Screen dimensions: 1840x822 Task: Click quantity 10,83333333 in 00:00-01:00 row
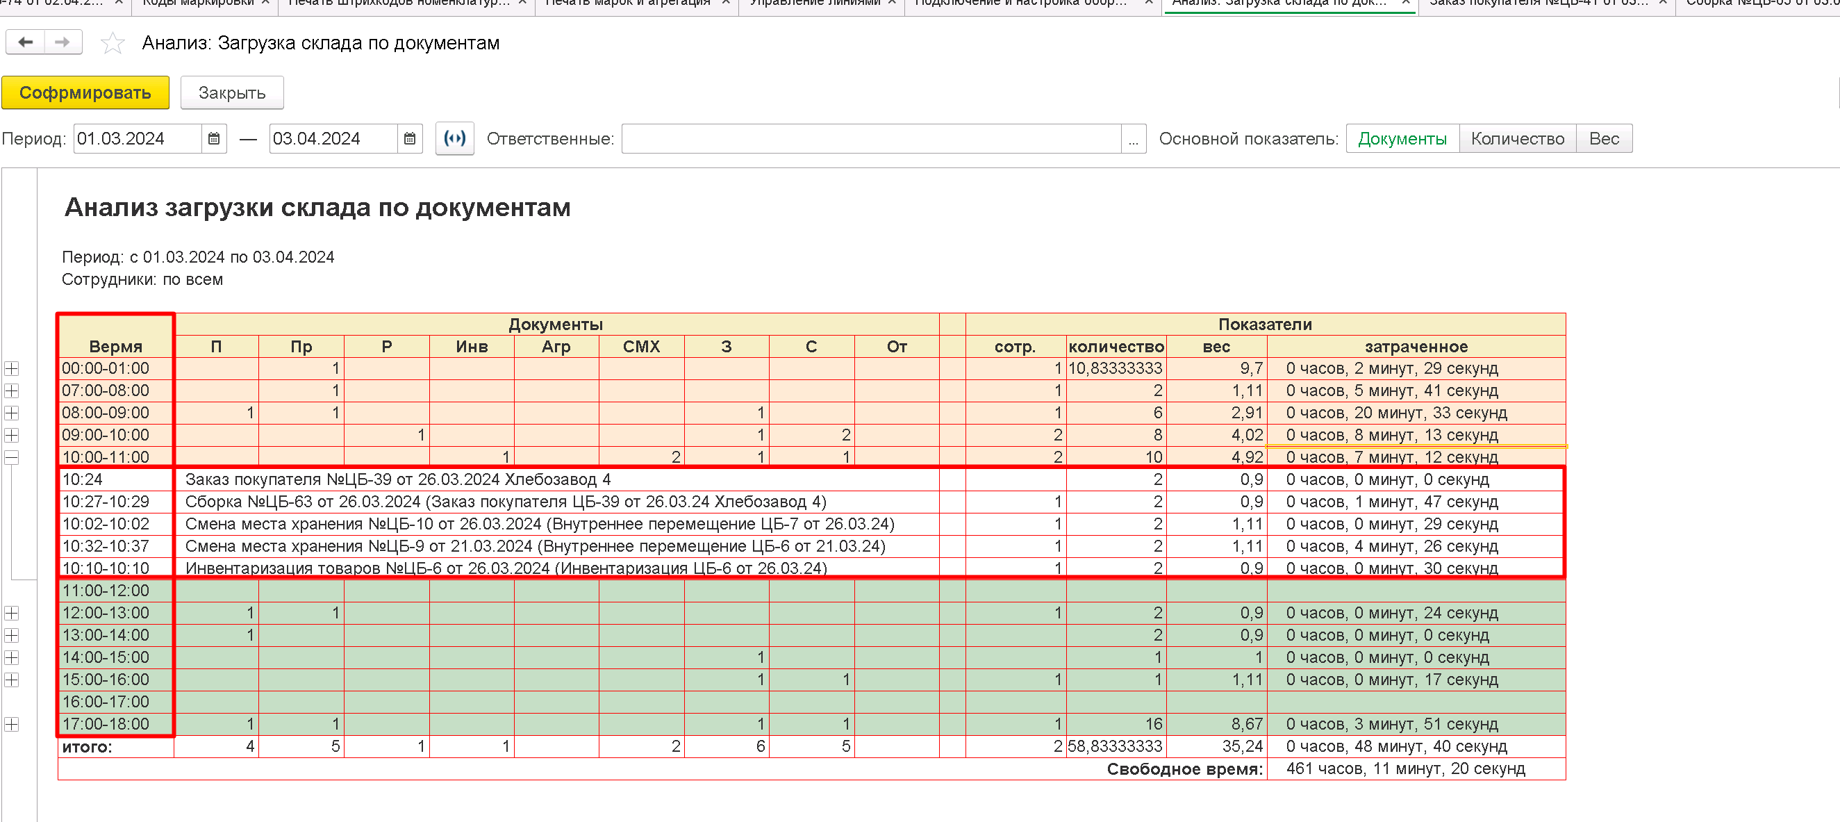coord(1116,369)
